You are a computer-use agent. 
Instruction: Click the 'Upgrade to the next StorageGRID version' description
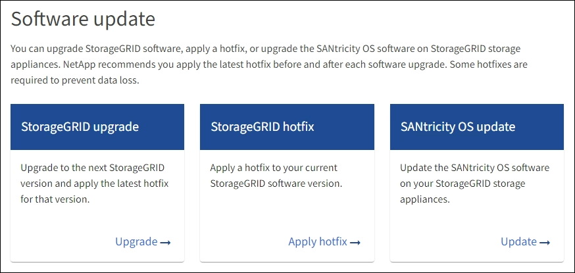tap(93, 168)
